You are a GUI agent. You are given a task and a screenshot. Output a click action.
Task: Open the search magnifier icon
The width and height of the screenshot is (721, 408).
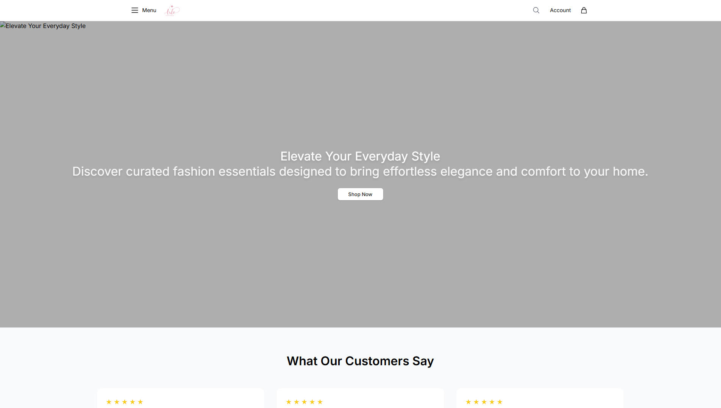[x=536, y=10]
